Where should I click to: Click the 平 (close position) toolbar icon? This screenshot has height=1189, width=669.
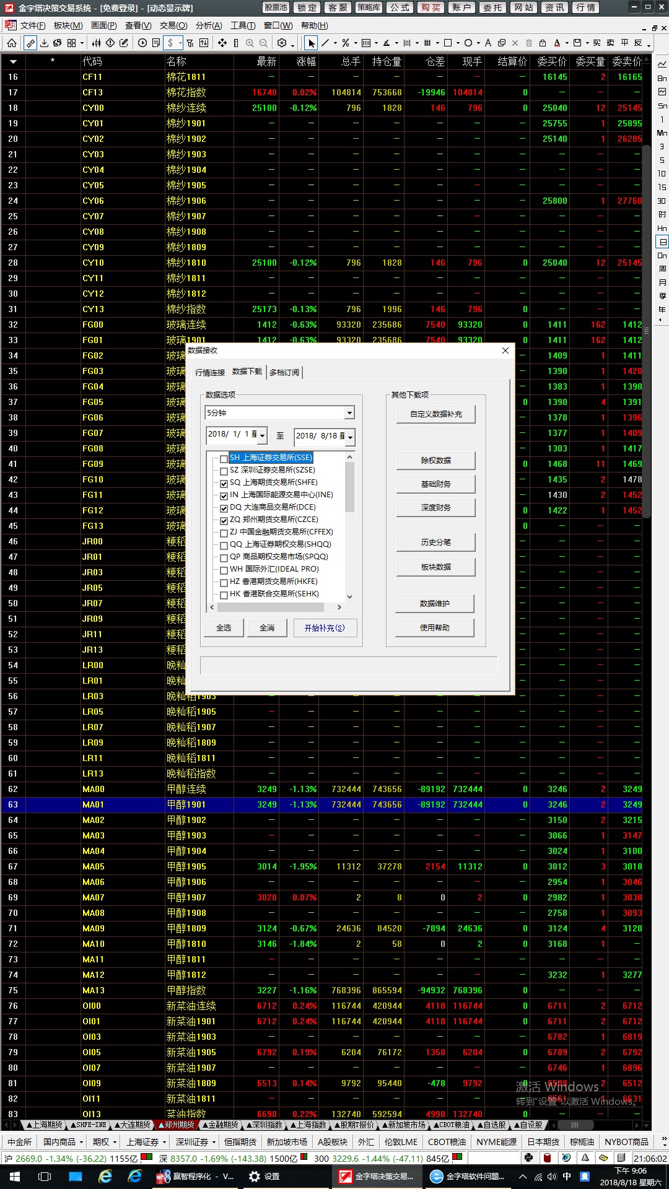click(624, 43)
